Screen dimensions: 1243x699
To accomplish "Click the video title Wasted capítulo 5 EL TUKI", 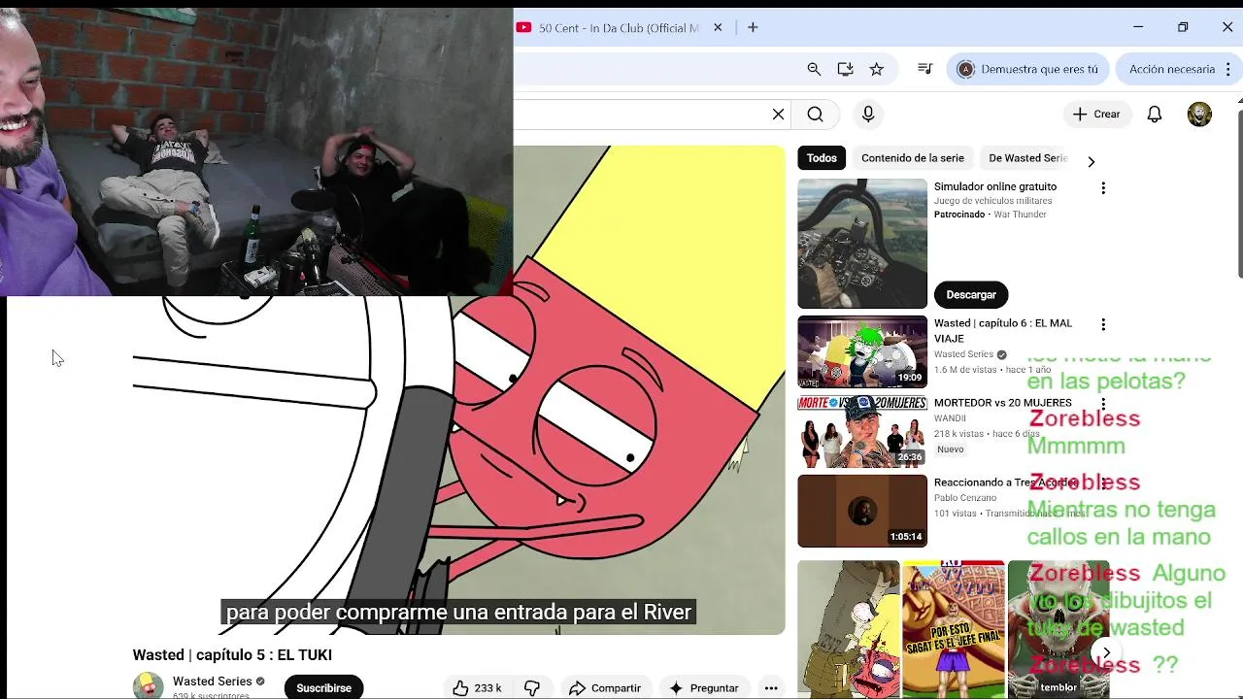I will (x=232, y=655).
